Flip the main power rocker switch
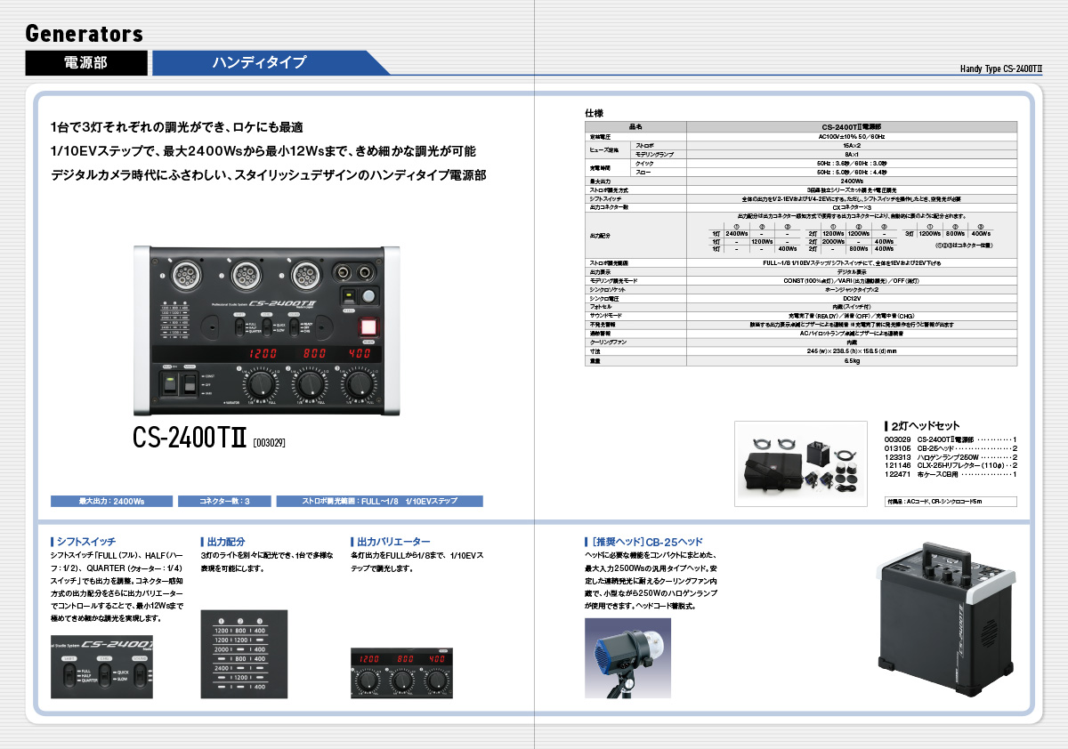This screenshot has width=1068, height=749. (x=171, y=383)
